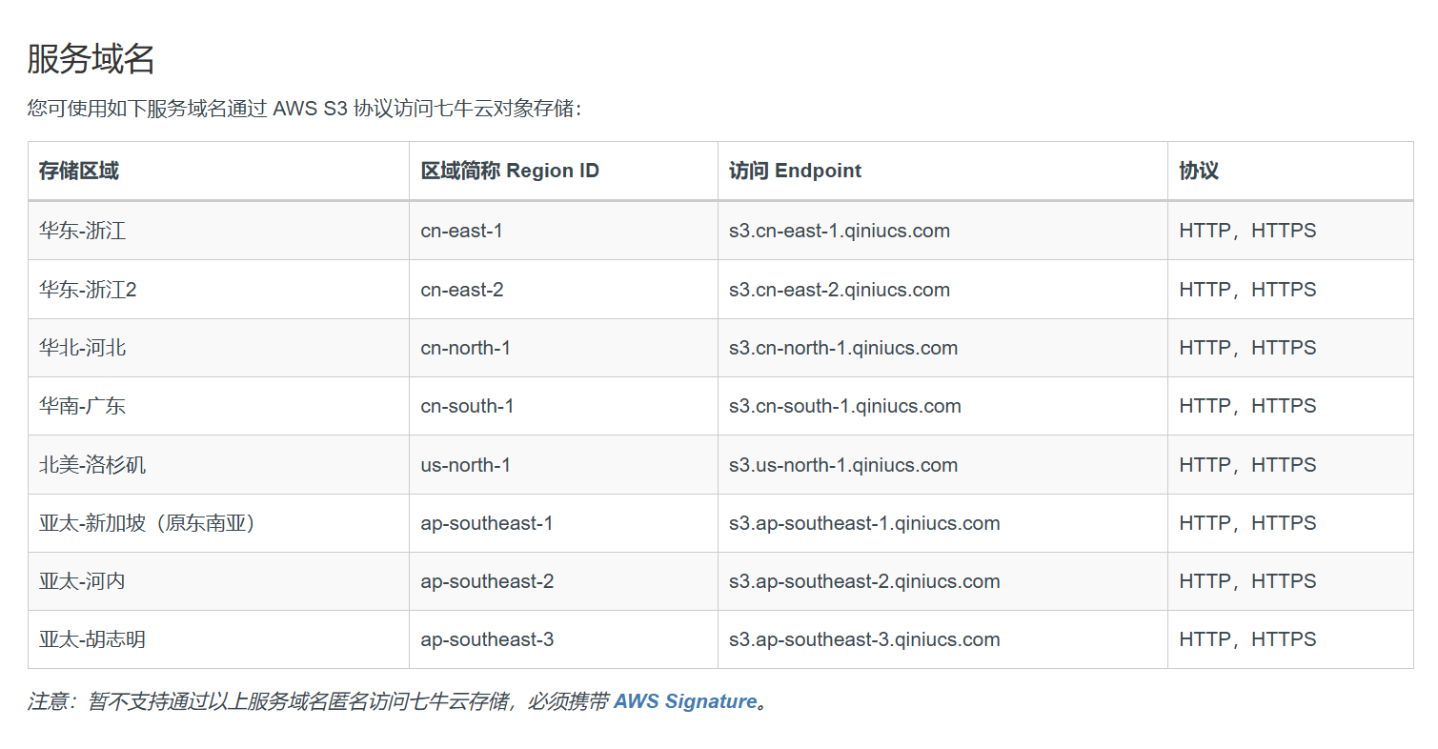This screenshot has height=749, width=1438.
Task: Click the 存储区域 column header
Action: pyautogui.click(x=79, y=171)
